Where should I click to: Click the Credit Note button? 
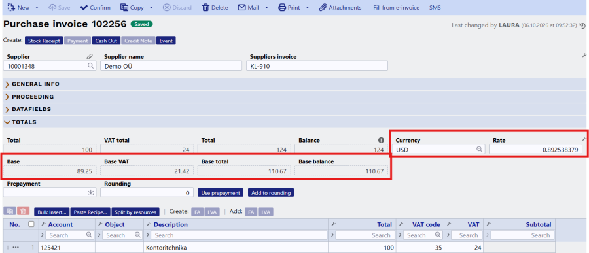139,41
